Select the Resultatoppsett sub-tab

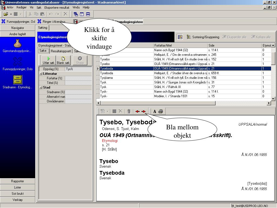coord(61,51)
